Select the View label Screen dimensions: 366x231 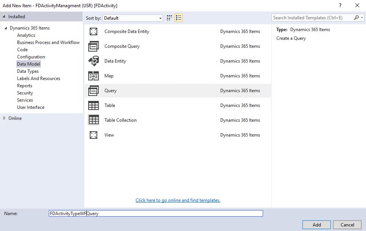pos(109,135)
